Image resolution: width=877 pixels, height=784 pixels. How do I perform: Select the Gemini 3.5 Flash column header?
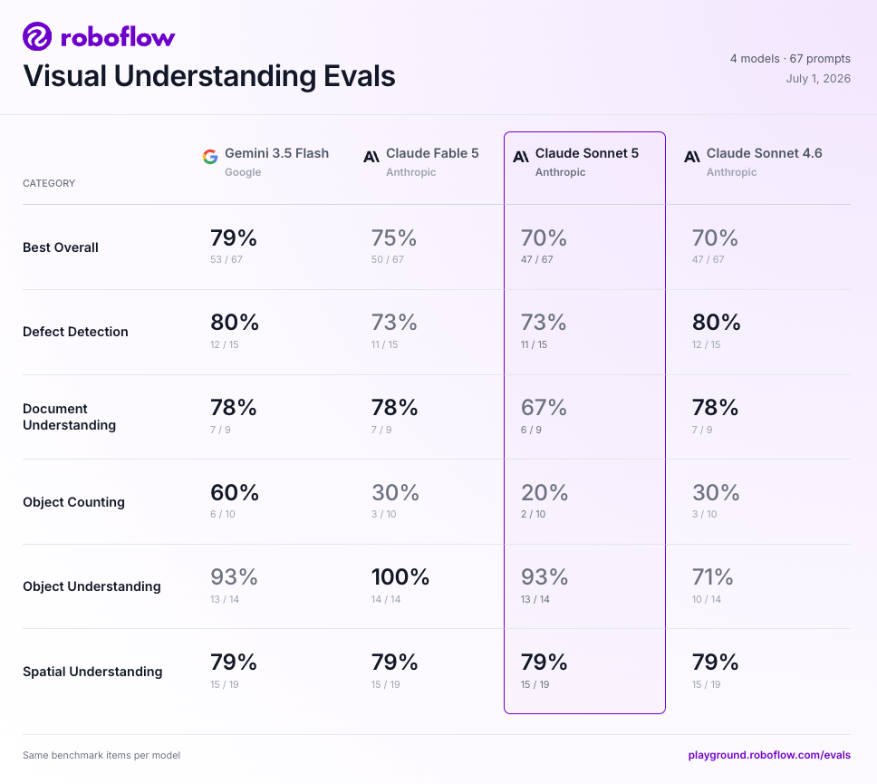(x=265, y=161)
